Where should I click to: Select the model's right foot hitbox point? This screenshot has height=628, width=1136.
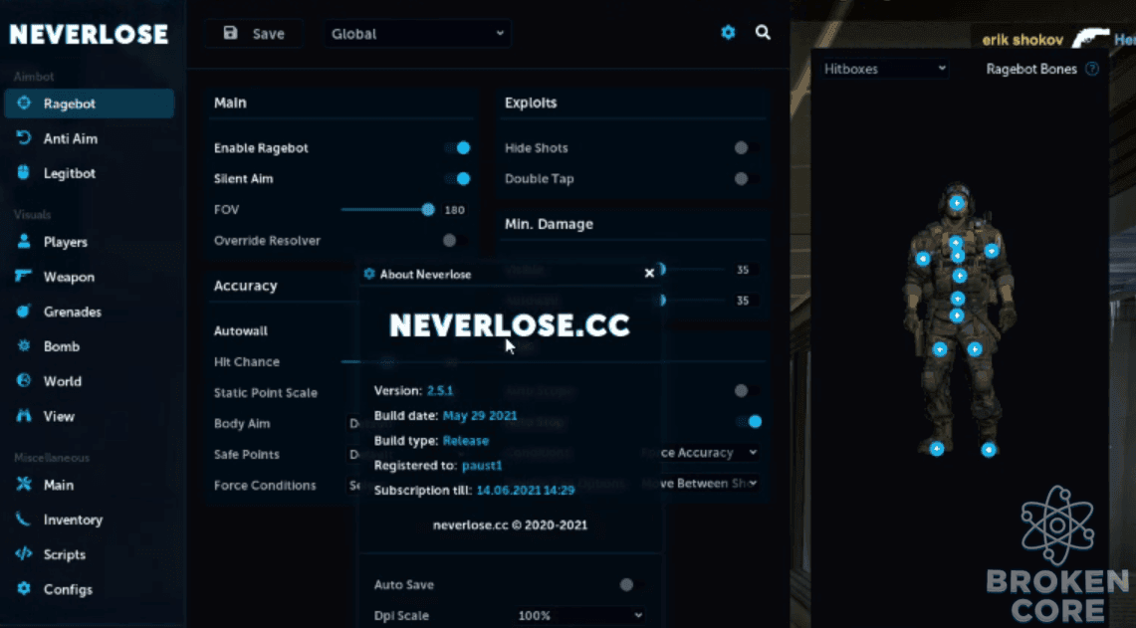[x=937, y=449]
